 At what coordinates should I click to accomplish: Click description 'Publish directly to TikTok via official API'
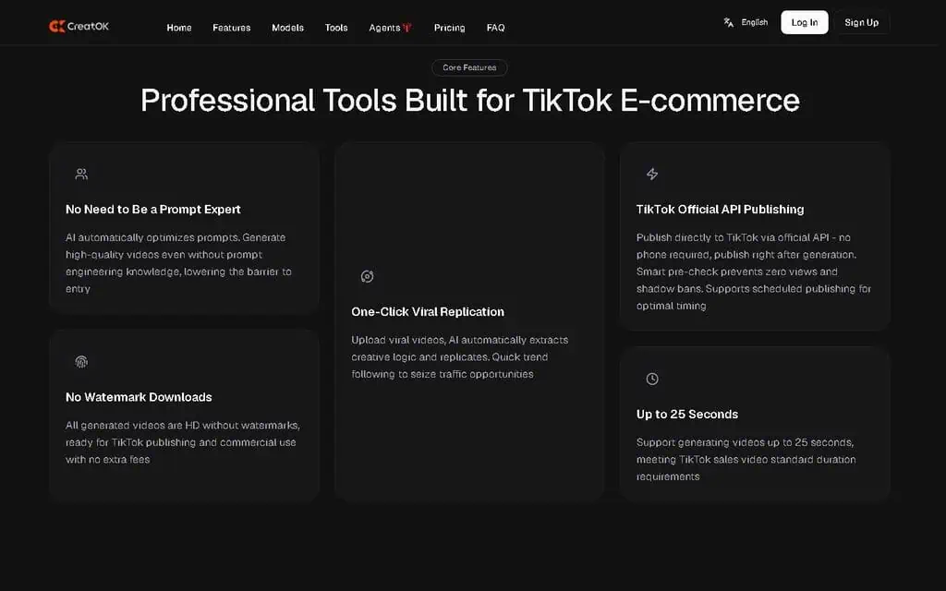[754, 271]
